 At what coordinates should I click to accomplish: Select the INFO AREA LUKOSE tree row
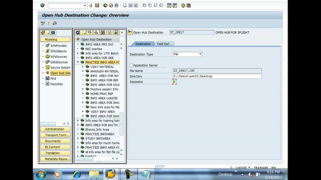pyautogui.click(x=104, y=98)
